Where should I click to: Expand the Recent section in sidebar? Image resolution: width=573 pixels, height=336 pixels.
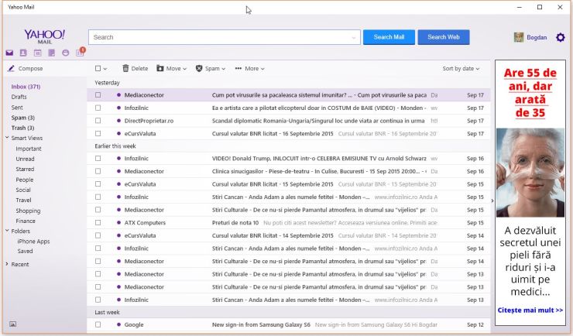tap(20, 264)
